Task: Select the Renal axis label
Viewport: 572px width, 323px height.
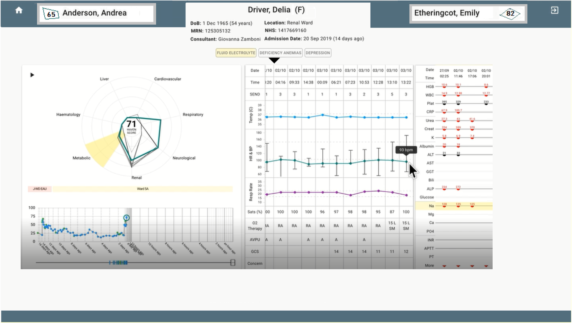Action: 136,178
